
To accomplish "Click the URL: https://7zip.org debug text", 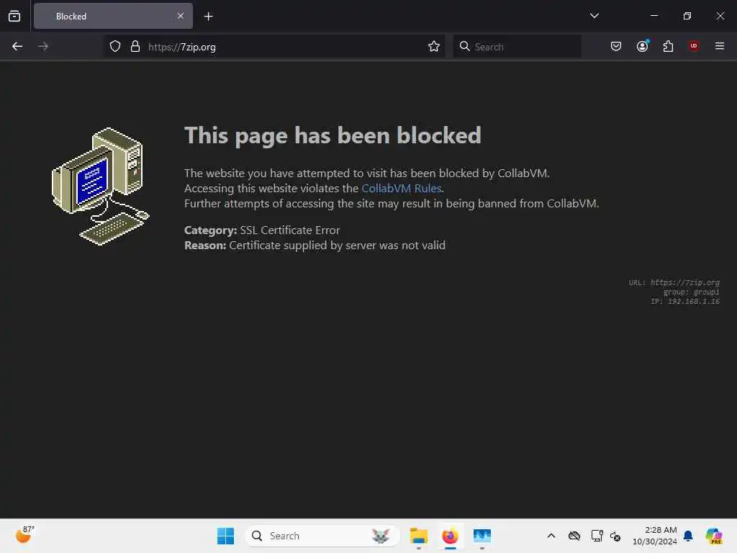I will 674,282.
